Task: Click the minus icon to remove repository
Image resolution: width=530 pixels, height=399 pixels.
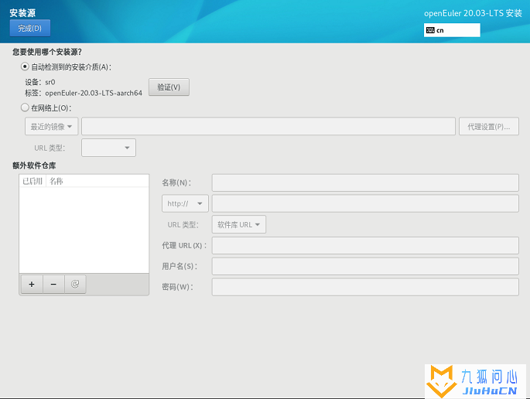Action: 53,284
